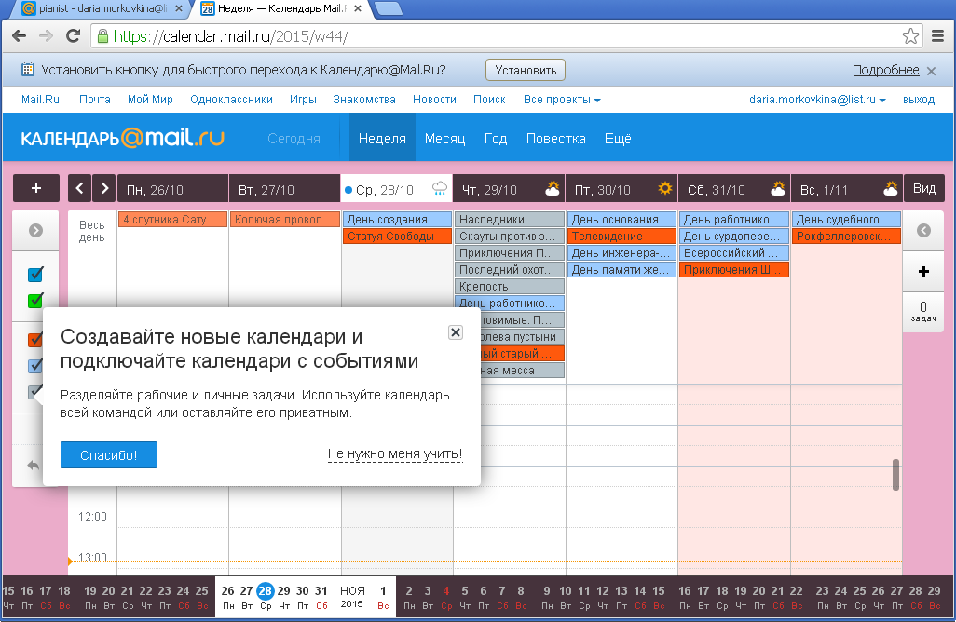Click the выход link
Screen dimensions: 956x622
[919, 100]
